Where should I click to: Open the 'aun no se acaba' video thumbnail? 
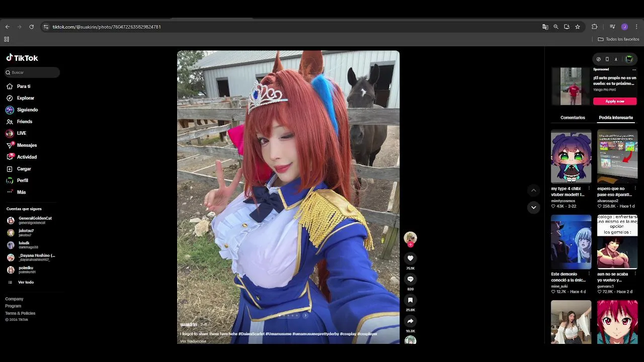point(617,242)
